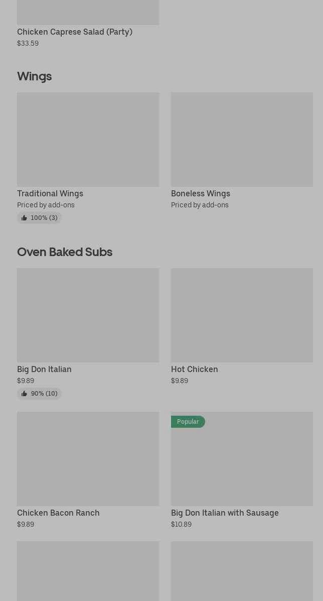Select the Chicken Bacon Ranch title
This screenshot has height=601, width=323.
click(58, 513)
